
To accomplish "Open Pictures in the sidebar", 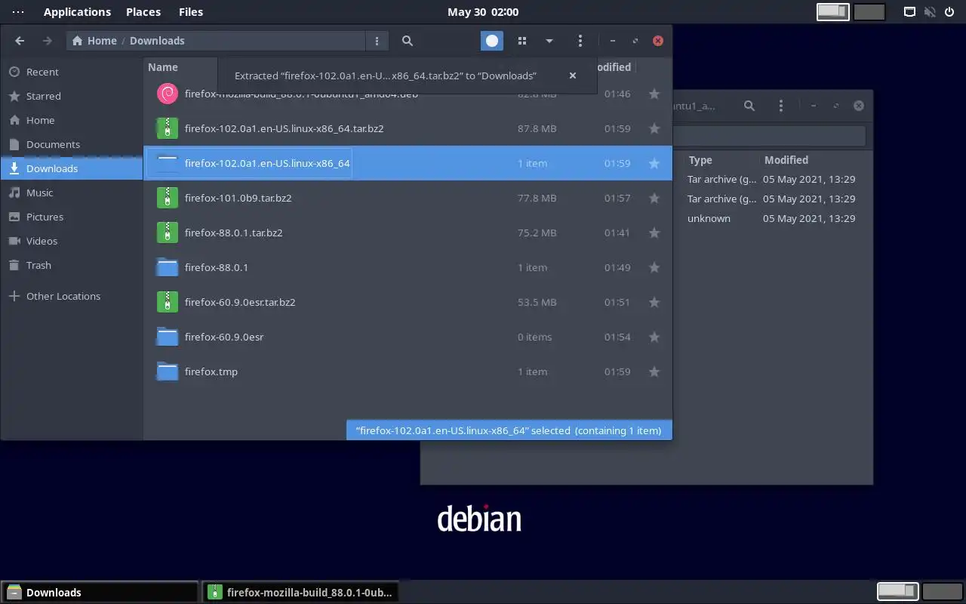I will coord(72,217).
